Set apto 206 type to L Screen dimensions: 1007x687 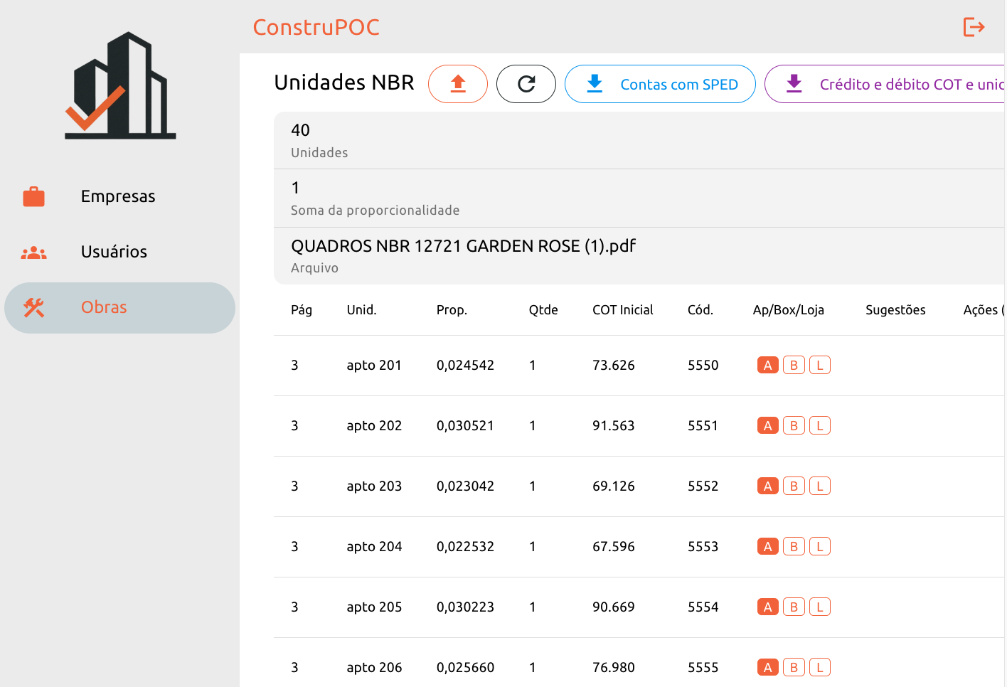coord(820,667)
